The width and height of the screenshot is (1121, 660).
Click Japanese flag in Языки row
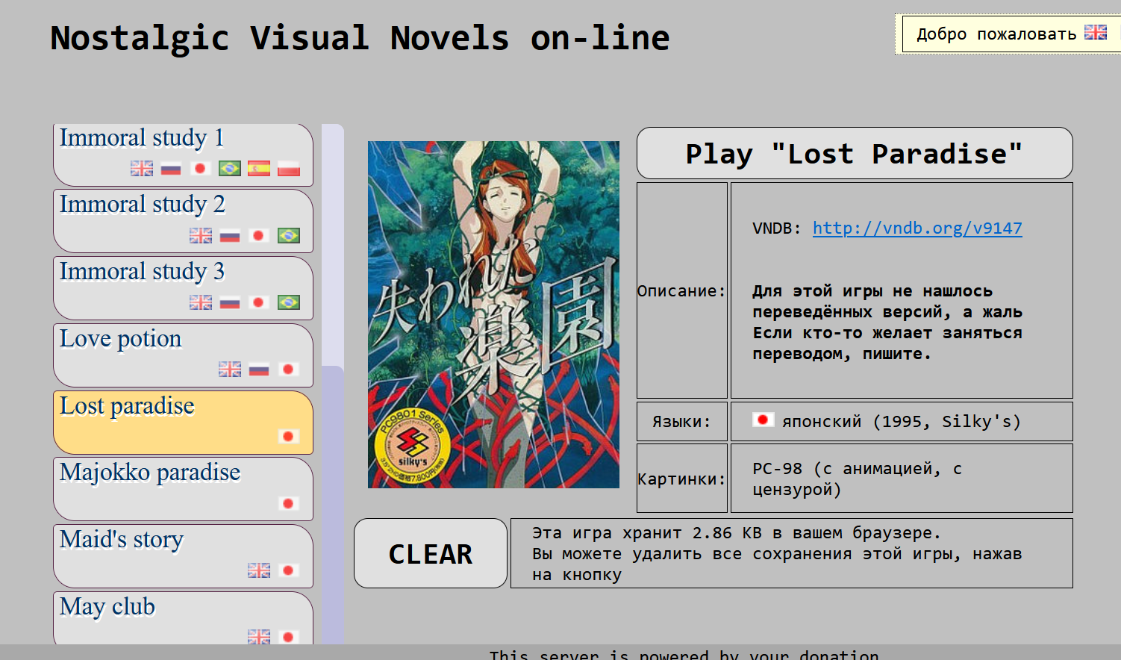pyautogui.click(x=763, y=420)
